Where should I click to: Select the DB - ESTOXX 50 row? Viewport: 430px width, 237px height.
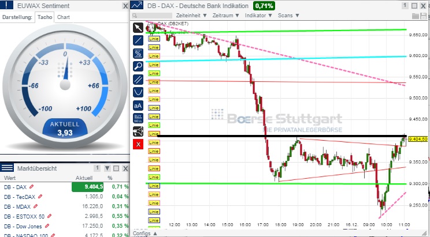pos(65,216)
